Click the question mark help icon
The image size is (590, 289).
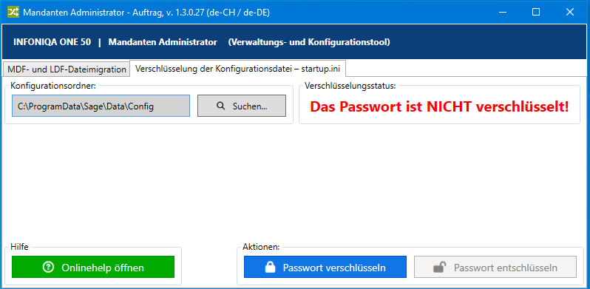tap(49, 268)
